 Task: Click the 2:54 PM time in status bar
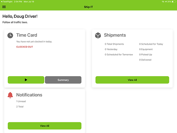18,1
